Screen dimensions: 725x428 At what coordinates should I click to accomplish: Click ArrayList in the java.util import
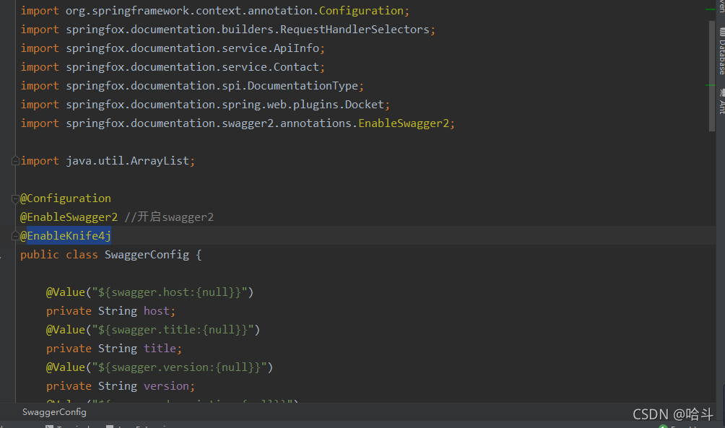[x=160, y=161]
